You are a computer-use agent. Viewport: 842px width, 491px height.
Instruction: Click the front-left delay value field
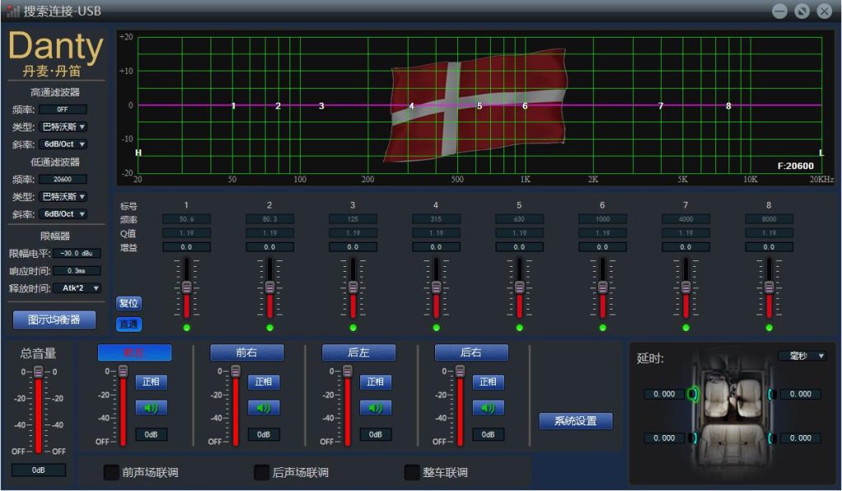pyautogui.click(x=664, y=394)
